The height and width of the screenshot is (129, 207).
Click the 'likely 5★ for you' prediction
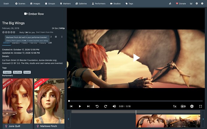pyautogui.click(x=27, y=32)
